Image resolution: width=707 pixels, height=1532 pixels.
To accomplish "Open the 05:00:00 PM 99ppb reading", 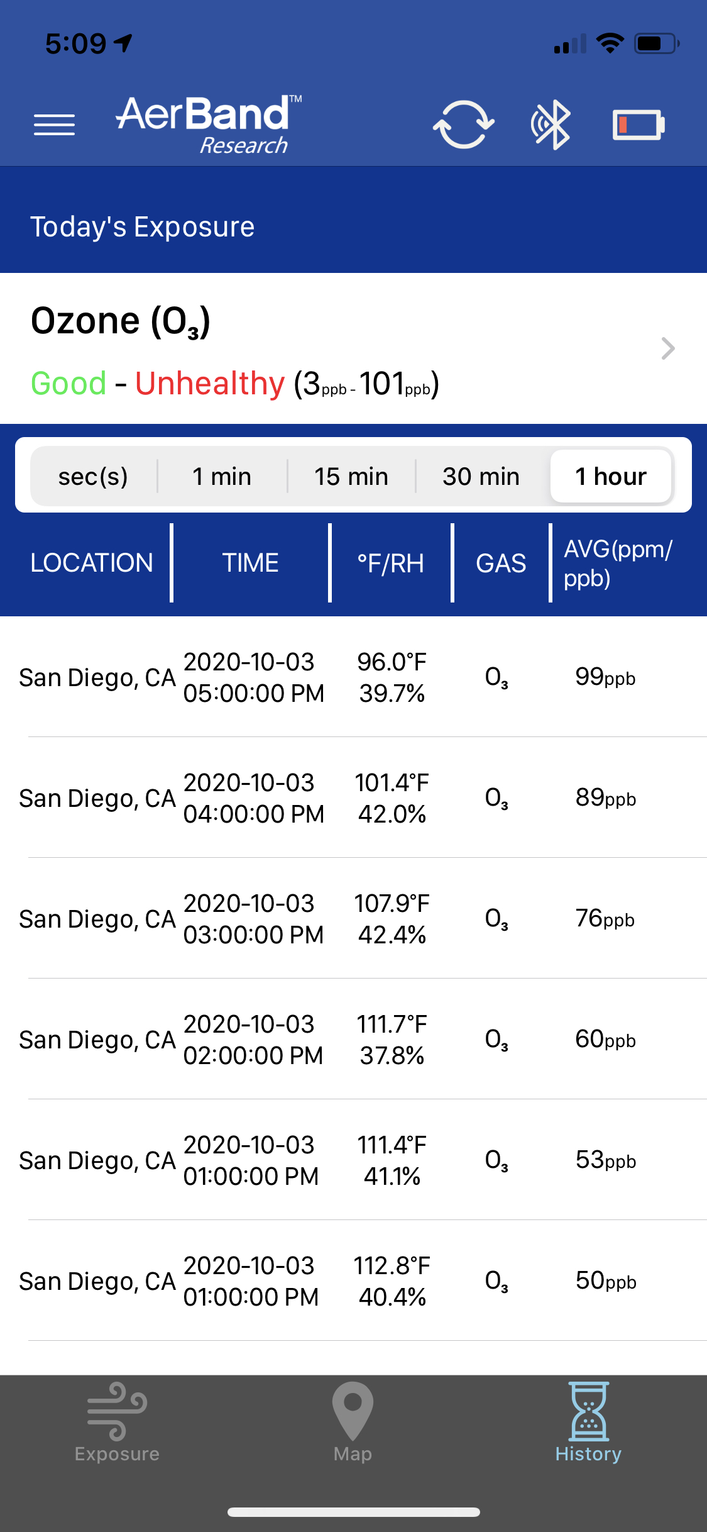I will tap(353, 677).
